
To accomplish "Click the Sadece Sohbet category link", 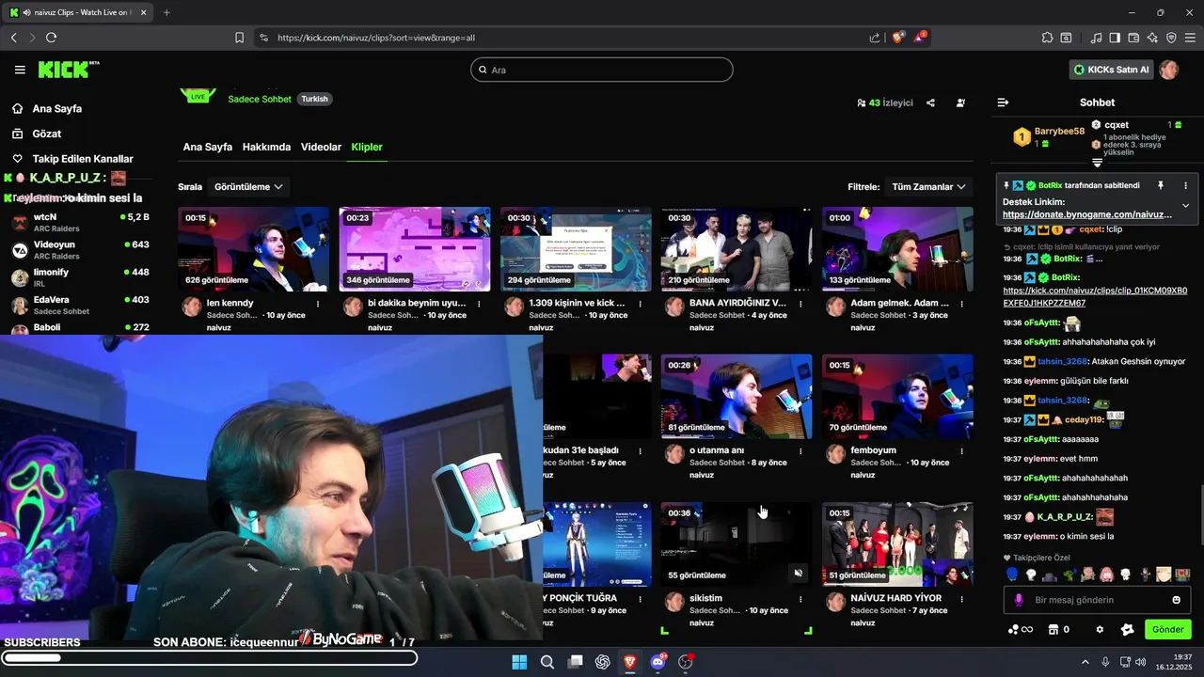I will pyautogui.click(x=260, y=99).
